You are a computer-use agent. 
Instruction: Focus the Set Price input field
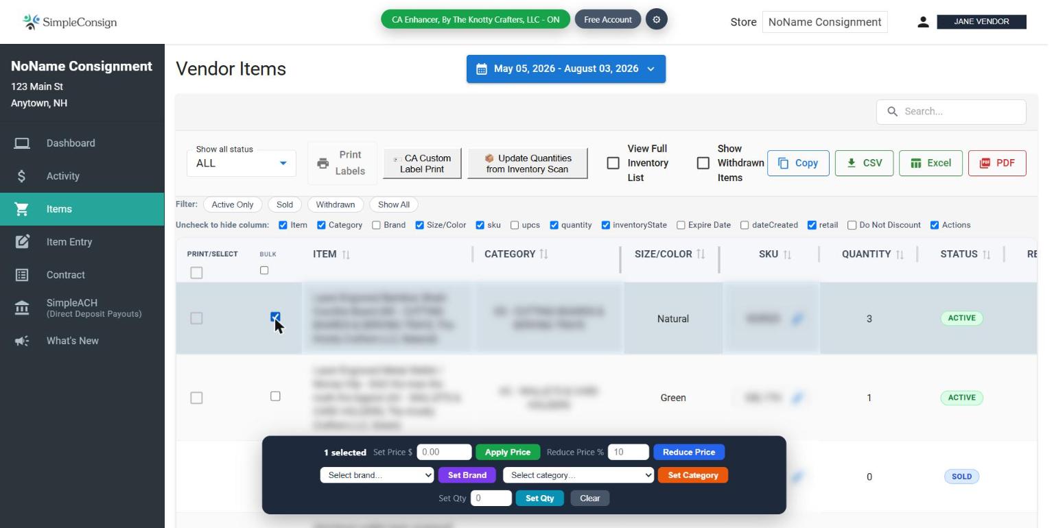coord(444,452)
